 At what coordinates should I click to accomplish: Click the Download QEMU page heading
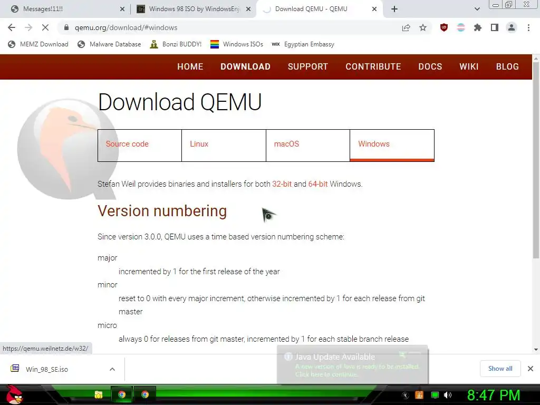pos(180,102)
